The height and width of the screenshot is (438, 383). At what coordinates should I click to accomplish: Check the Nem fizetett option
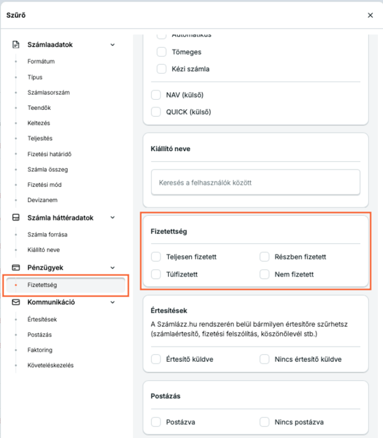pyautogui.click(x=264, y=274)
